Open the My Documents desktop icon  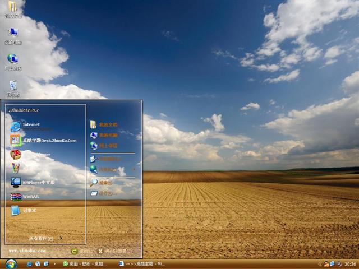point(12,8)
